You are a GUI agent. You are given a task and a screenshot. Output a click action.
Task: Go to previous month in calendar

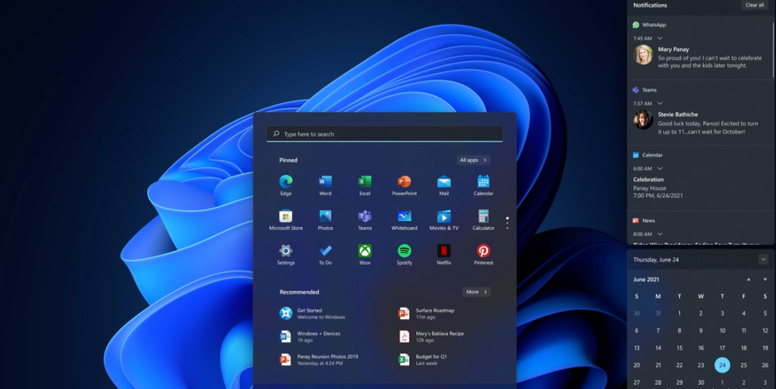coord(748,279)
